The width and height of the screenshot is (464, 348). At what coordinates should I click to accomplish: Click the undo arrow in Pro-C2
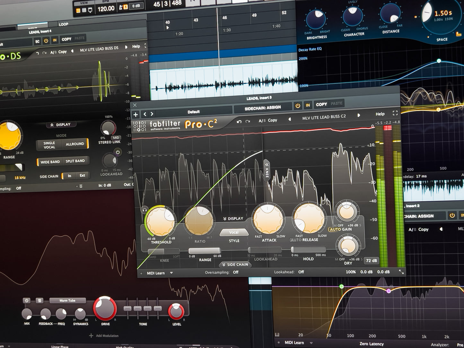[239, 122]
